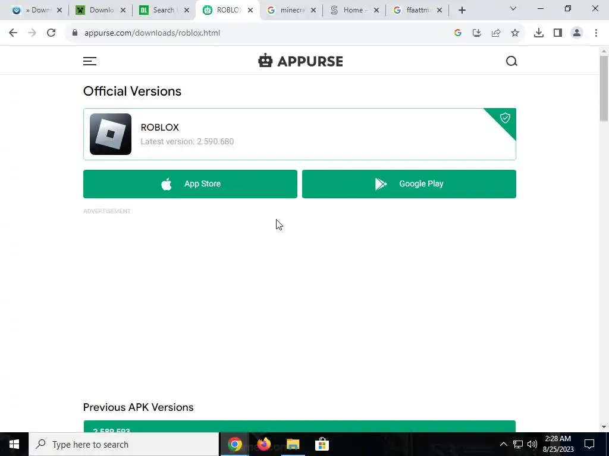Click the ROBLOX app icon thumbnail
Image resolution: width=609 pixels, height=456 pixels.
pos(111,134)
